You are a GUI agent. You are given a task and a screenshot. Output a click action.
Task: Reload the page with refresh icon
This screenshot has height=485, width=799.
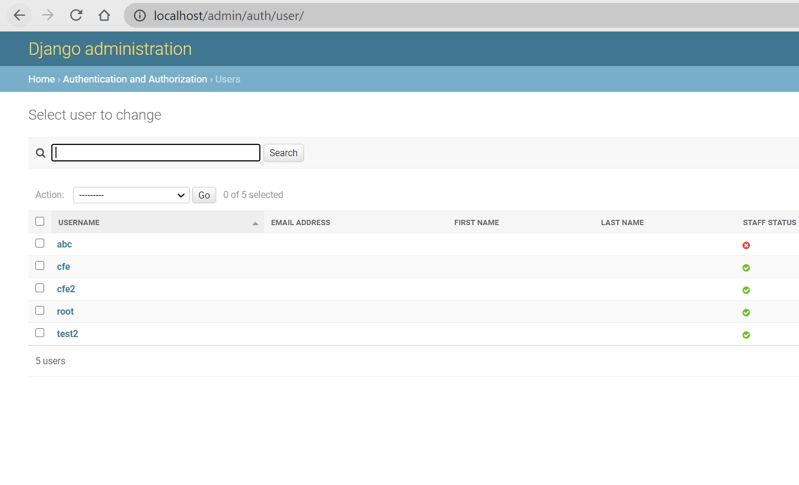[x=76, y=15]
